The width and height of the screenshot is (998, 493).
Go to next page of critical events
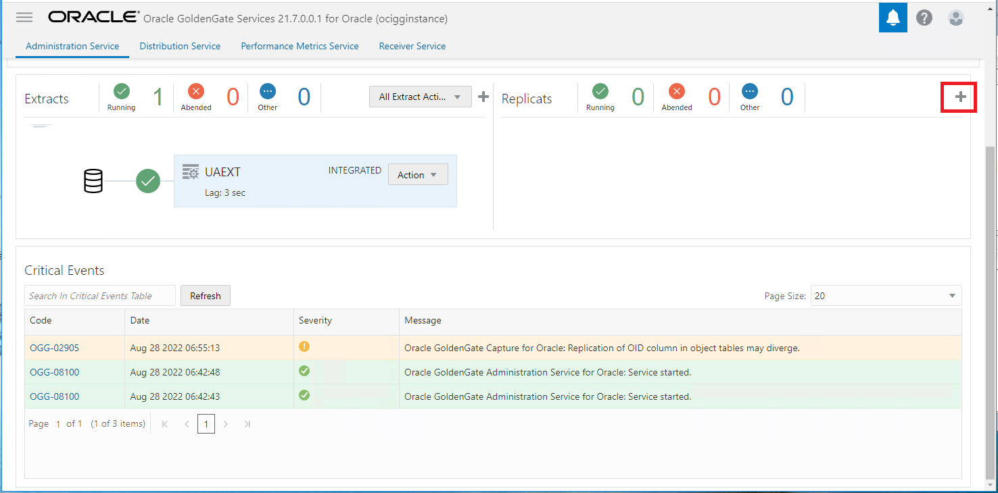click(226, 424)
